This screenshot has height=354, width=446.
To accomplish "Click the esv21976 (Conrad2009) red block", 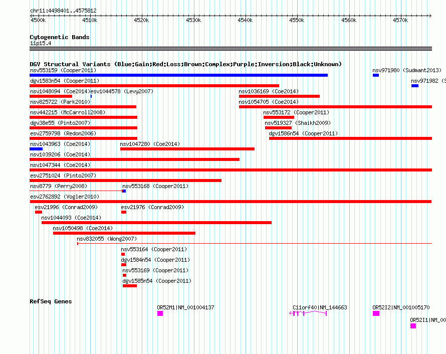I will point(124,212).
